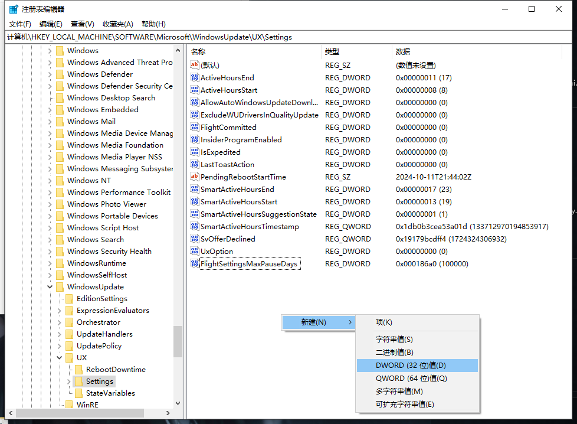
Task: Click the tree vertical scrollbar thumb
Action: (178, 341)
